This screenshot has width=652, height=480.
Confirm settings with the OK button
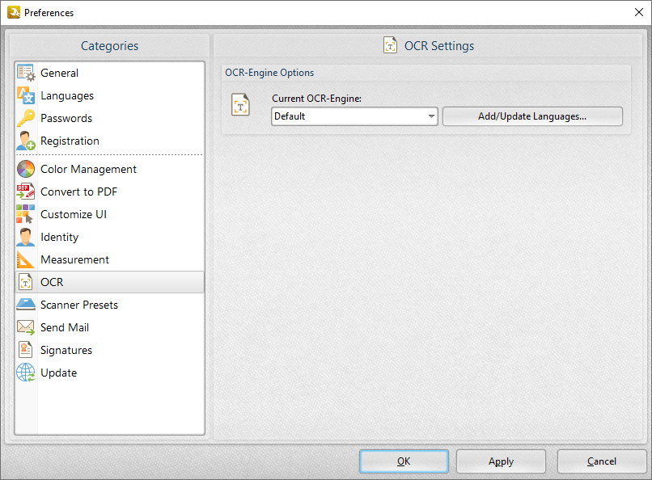pos(404,461)
